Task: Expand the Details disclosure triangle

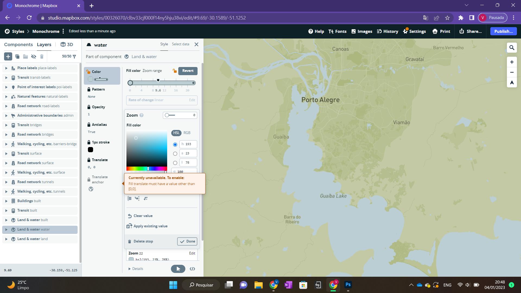Action: coord(129,269)
